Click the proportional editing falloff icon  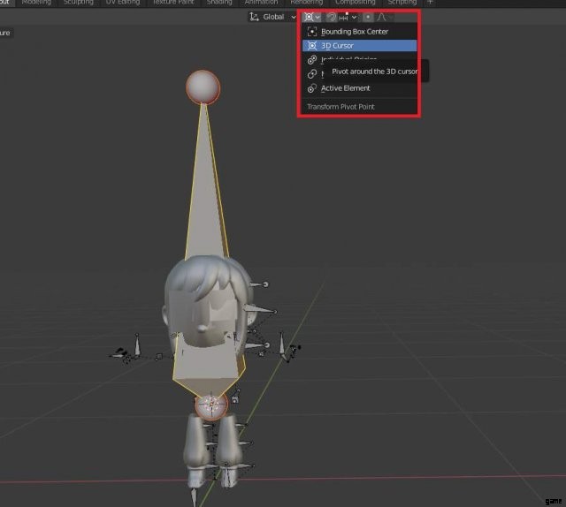click(382, 17)
